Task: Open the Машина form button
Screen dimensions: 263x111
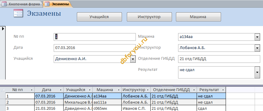Action: point(198,17)
